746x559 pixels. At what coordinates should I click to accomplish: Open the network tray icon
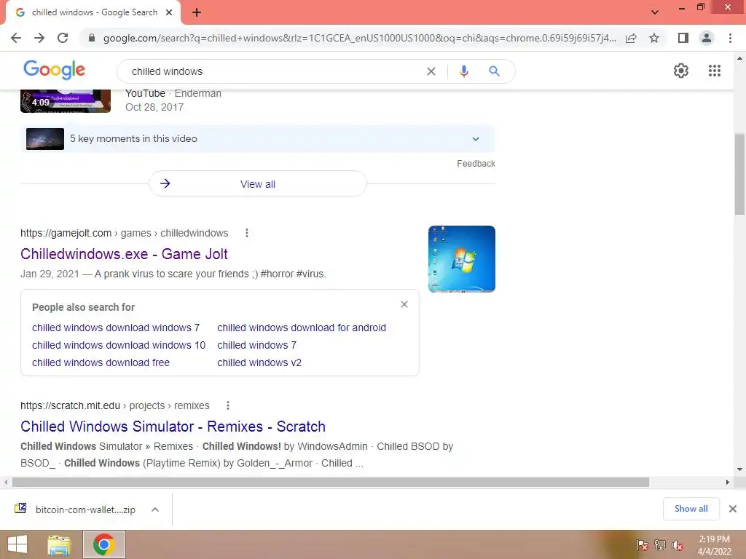coord(660,545)
